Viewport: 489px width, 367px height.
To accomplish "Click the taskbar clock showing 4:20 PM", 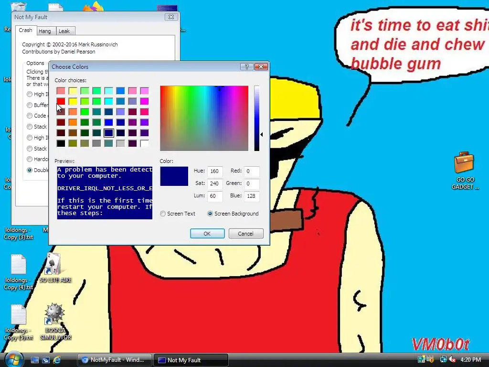I will tap(470, 359).
